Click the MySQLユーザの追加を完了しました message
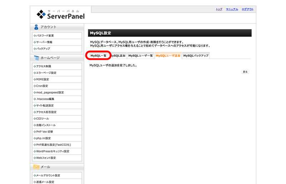 point(113,65)
